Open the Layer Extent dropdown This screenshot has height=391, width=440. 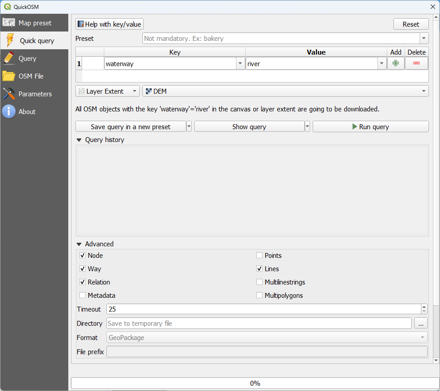pos(134,91)
